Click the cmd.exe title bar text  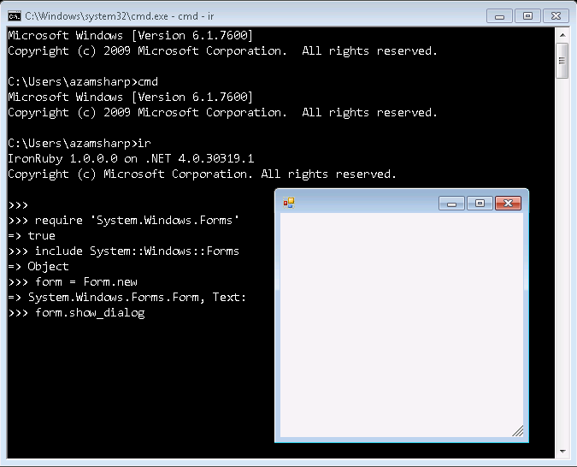120,16
